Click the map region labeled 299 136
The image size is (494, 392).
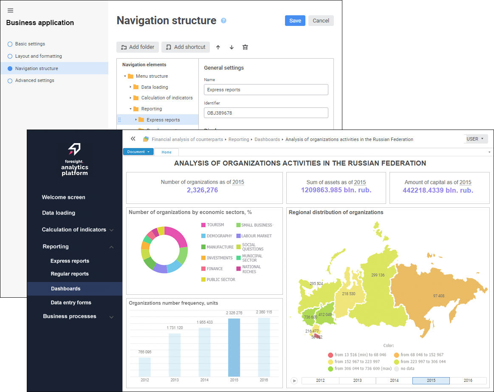point(378,275)
